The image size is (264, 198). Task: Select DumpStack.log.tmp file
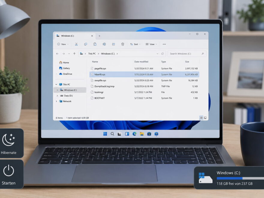[x=144, y=86]
